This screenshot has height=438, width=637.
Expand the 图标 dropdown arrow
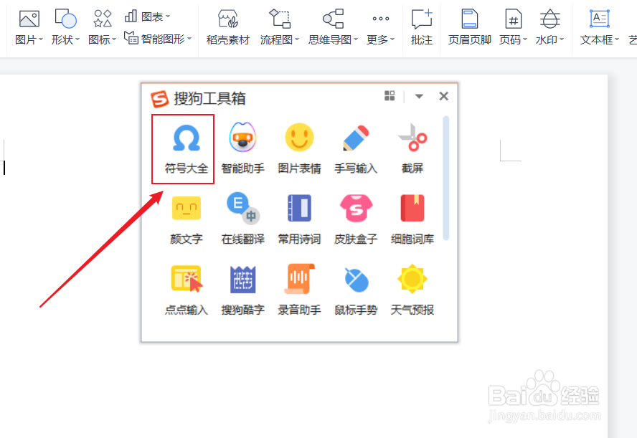[114, 39]
